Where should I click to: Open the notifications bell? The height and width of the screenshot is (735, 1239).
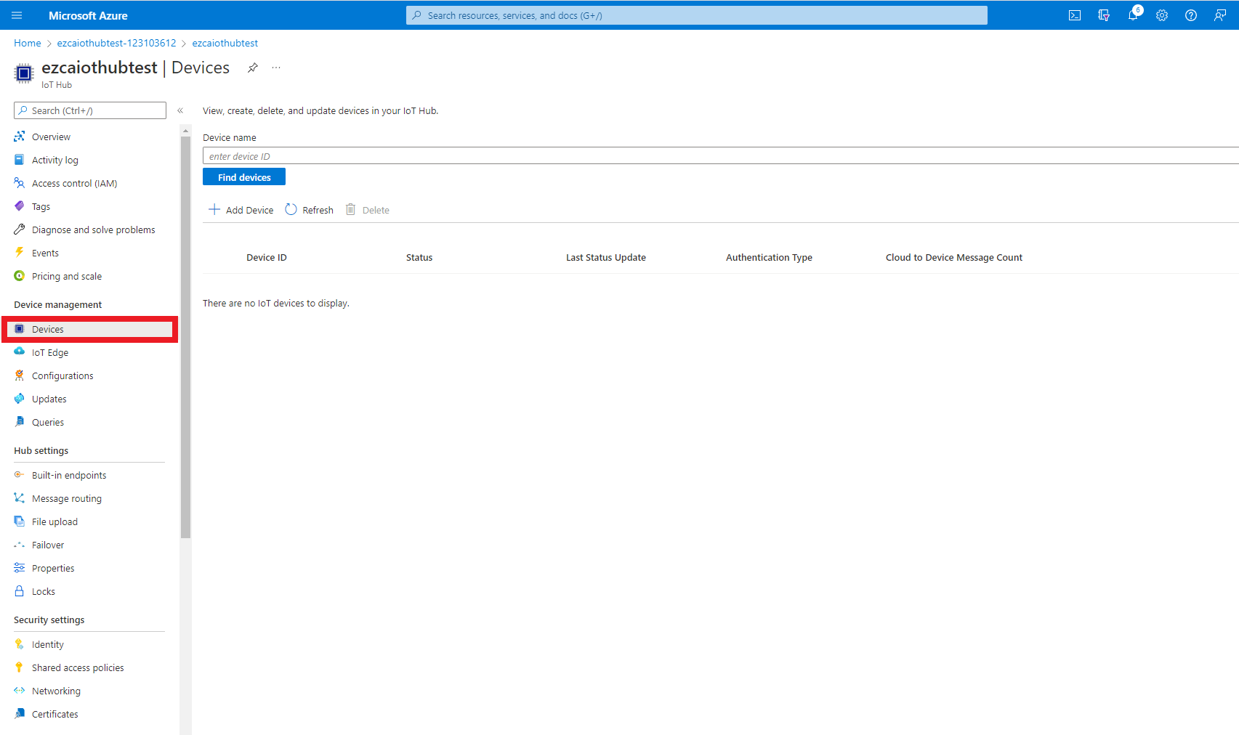coord(1133,15)
